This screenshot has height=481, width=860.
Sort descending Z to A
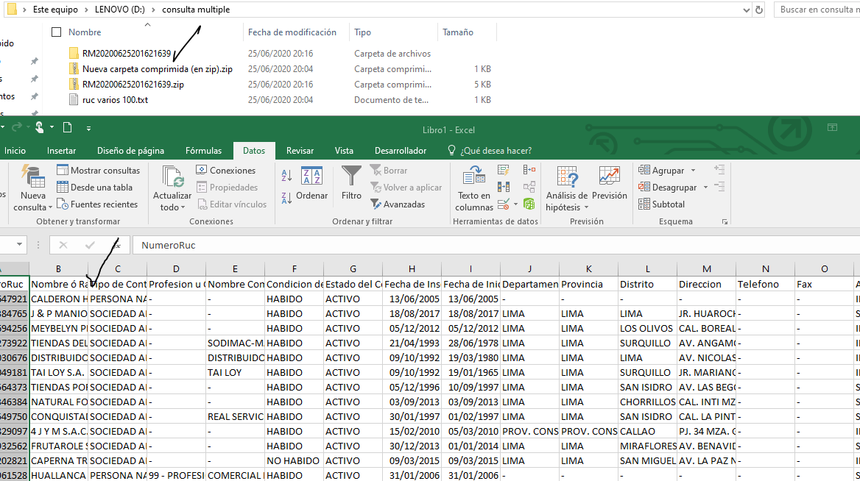[x=286, y=198]
